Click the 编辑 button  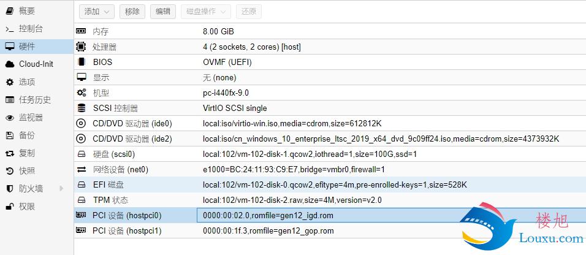(163, 12)
